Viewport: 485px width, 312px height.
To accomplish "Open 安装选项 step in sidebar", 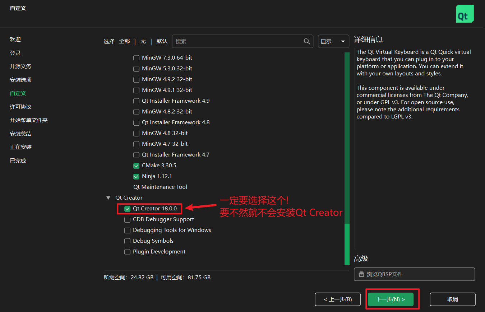I will tap(21, 80).
